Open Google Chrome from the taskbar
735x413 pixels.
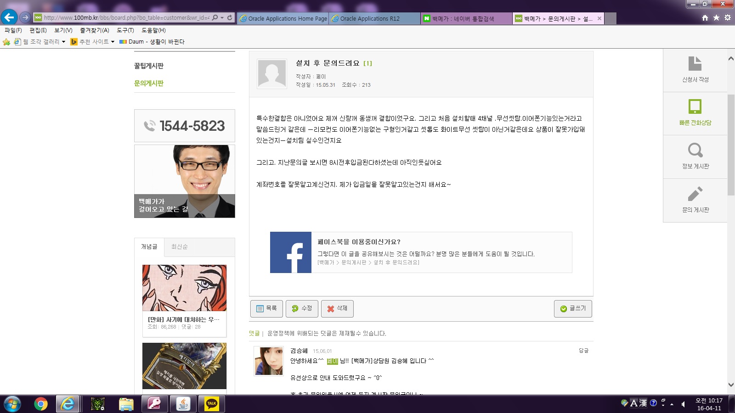[41, 404]
